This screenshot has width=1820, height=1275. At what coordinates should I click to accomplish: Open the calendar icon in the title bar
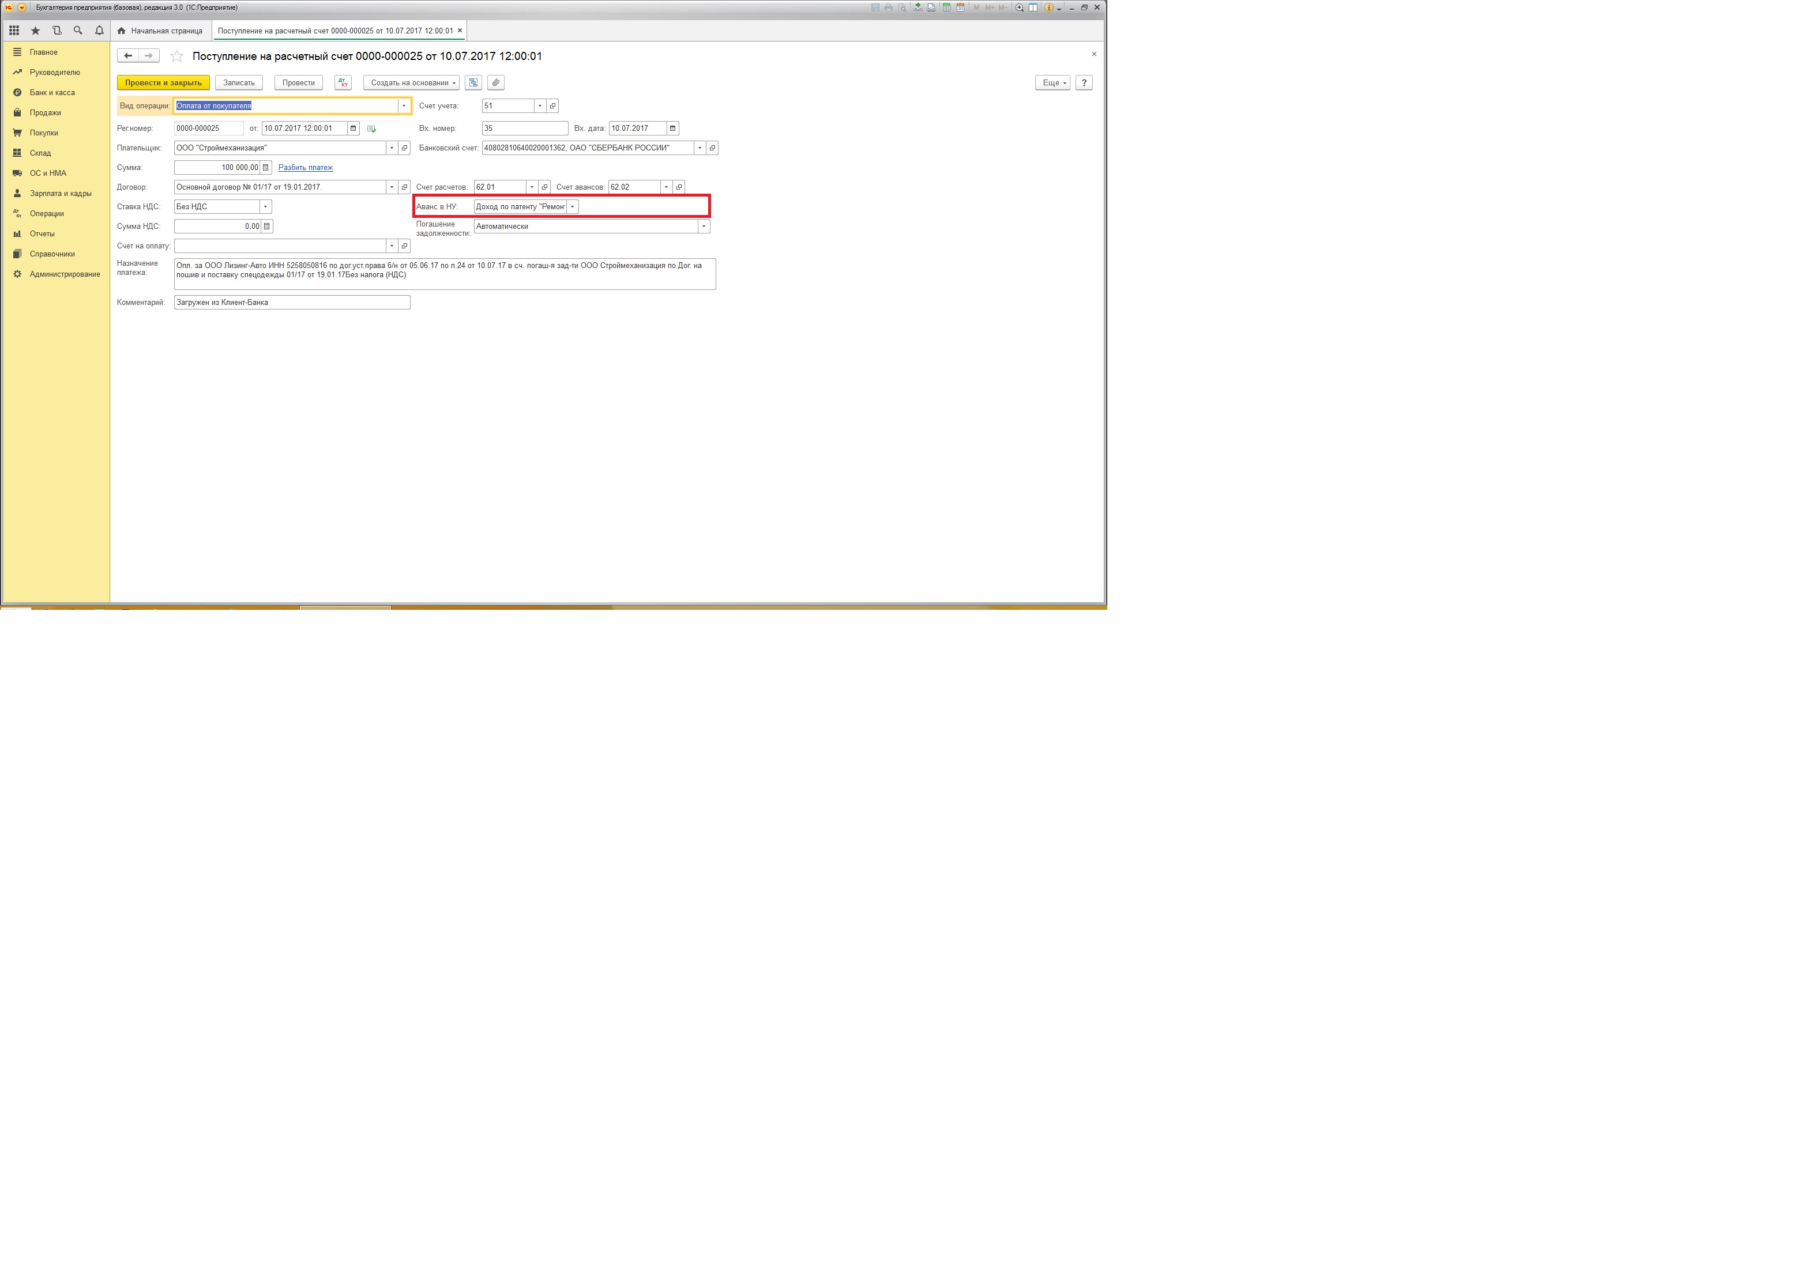(960, 7)
